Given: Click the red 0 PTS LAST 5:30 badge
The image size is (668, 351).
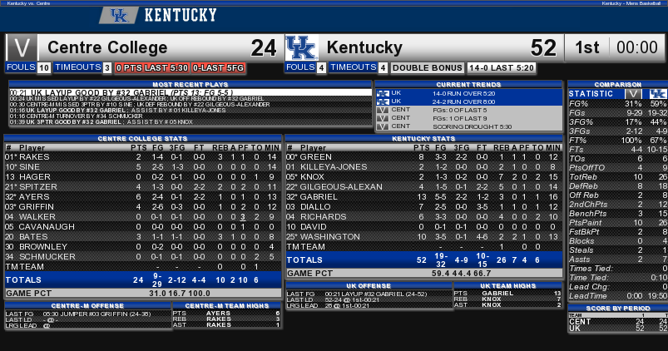Looking at the screenshot, I should pos(151,67).
